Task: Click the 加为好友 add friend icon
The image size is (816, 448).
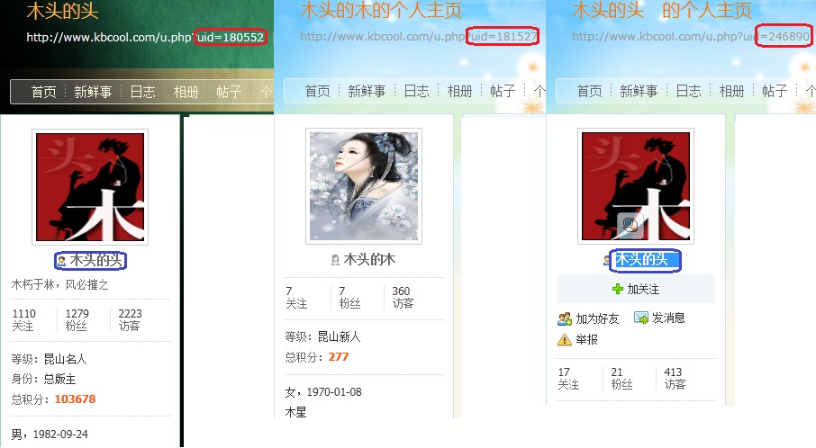Action: [x=565, y=318]
